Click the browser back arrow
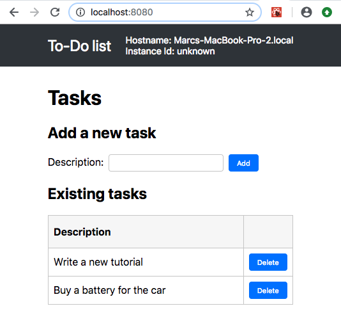341x313 pixels. [x=14, y=12]
